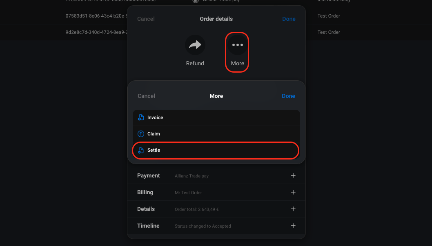Click the Claim upload arrow icon
Screen dimensions: 432x246
[x=141, y=134]
